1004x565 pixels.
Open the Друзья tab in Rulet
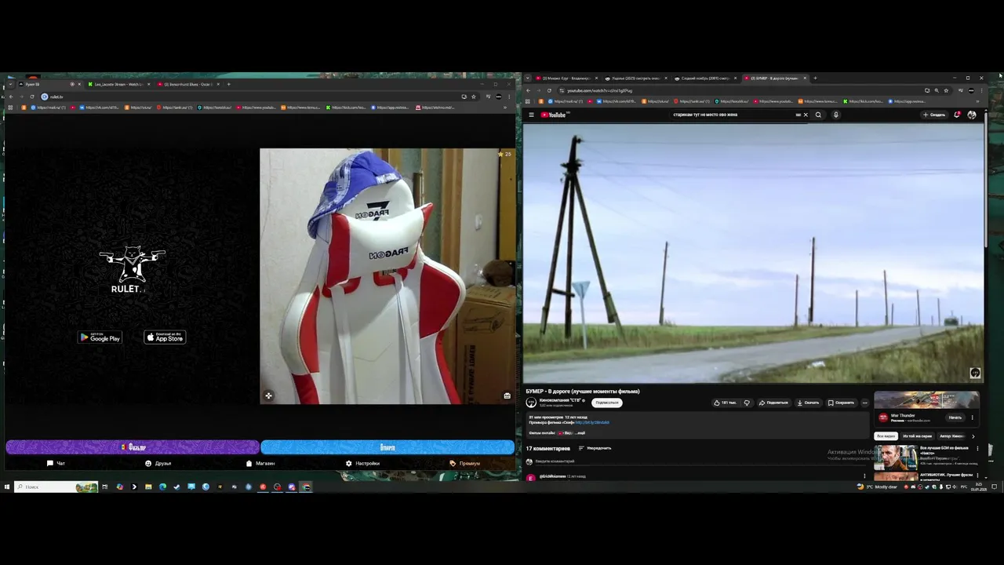(158, 463)
